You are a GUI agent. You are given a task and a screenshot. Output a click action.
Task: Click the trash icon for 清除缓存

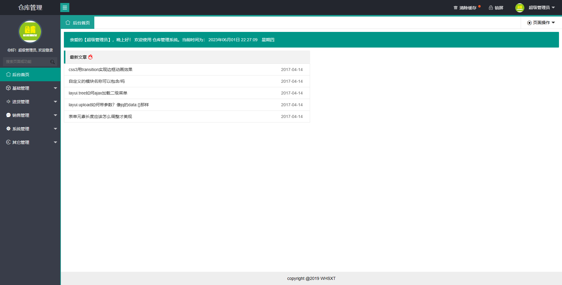tap(455, 8)
